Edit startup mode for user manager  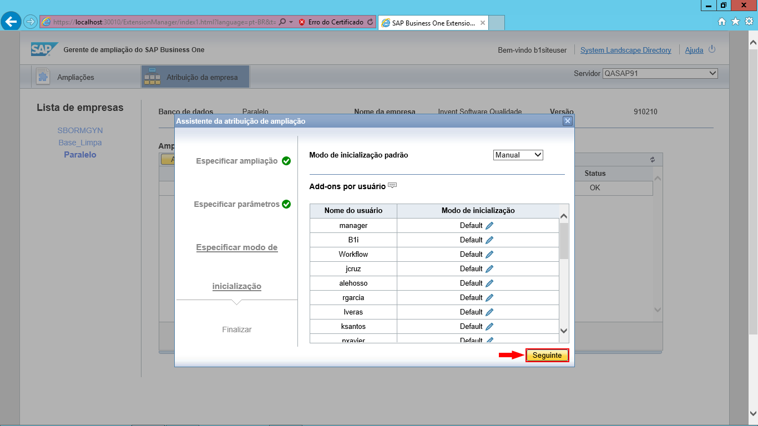pyautogui.click(x=489, y=226)
